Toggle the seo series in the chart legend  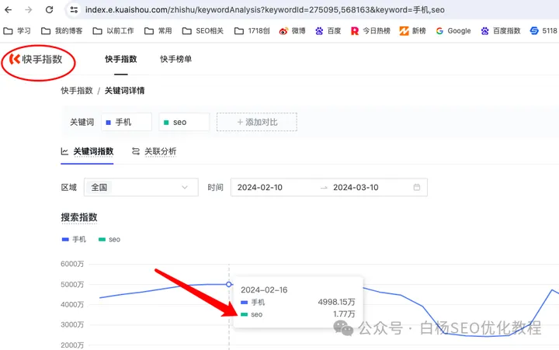[109, 239]
